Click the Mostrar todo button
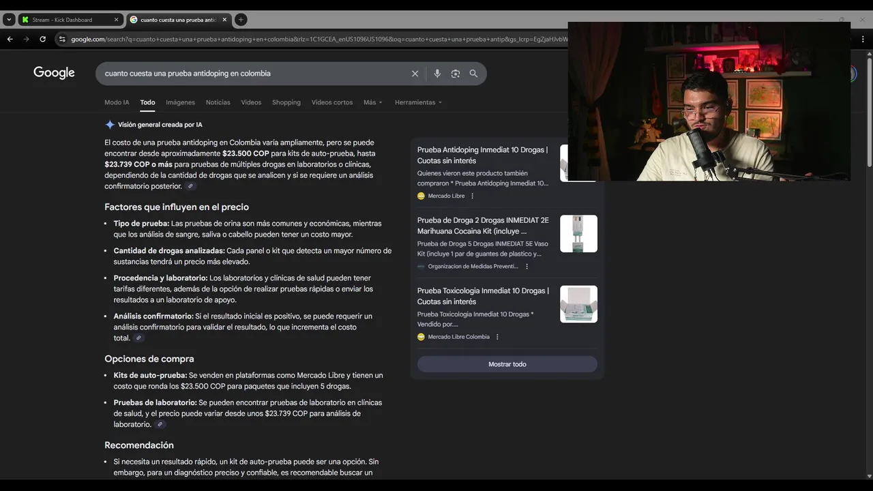Viewport: 873px width, 491px height. point(507,364)
